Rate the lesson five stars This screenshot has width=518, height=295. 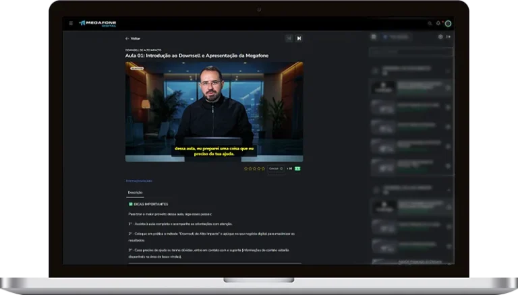click(263, 168)
